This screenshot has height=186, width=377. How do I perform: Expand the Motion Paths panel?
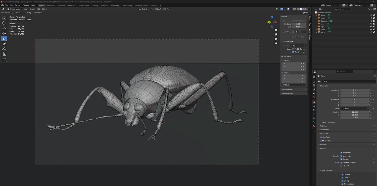325,137
